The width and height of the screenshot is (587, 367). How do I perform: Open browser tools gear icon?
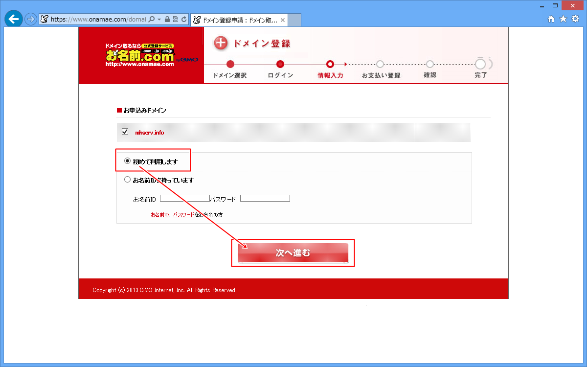coord(575,19)
